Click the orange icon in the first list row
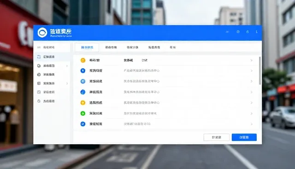 tap(83, 60)
